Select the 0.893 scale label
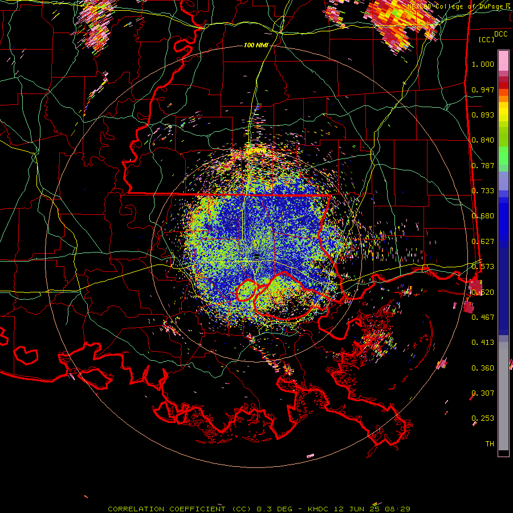This screenshot has height=513, width=513. point(483,115)
